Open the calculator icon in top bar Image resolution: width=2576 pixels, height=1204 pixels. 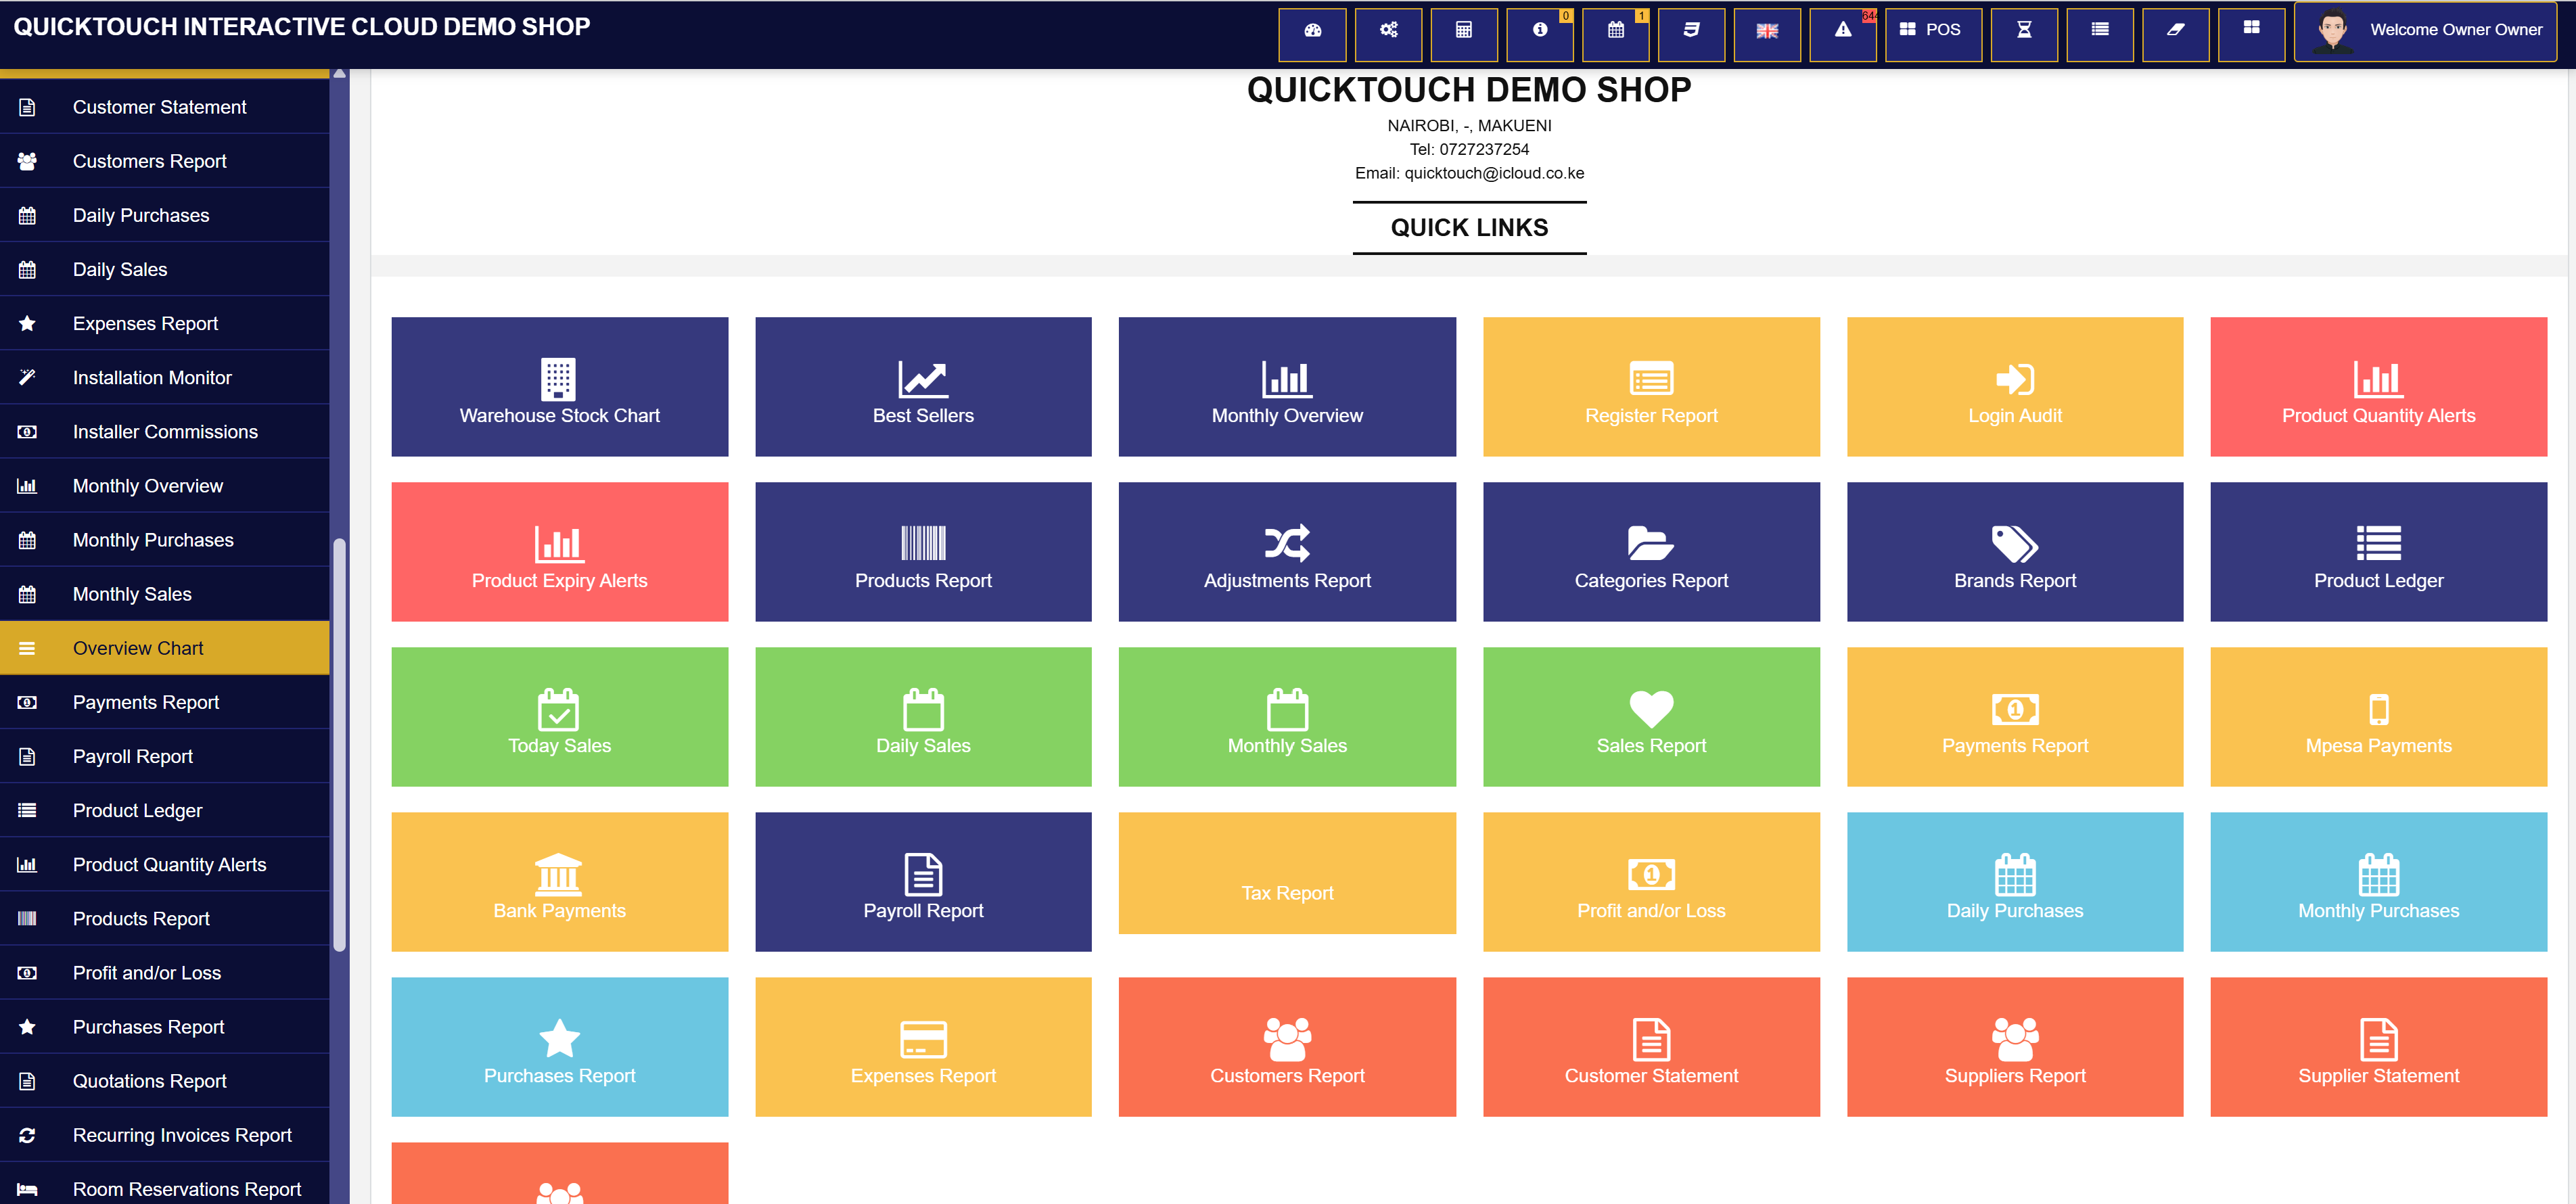(x=1464, y=34)
